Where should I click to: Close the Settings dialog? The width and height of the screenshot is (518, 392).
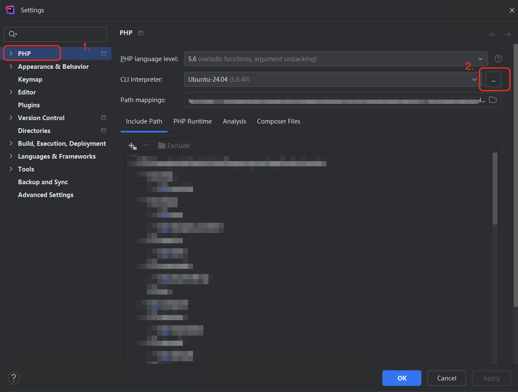pyautogui.click(x=512, y=10)
